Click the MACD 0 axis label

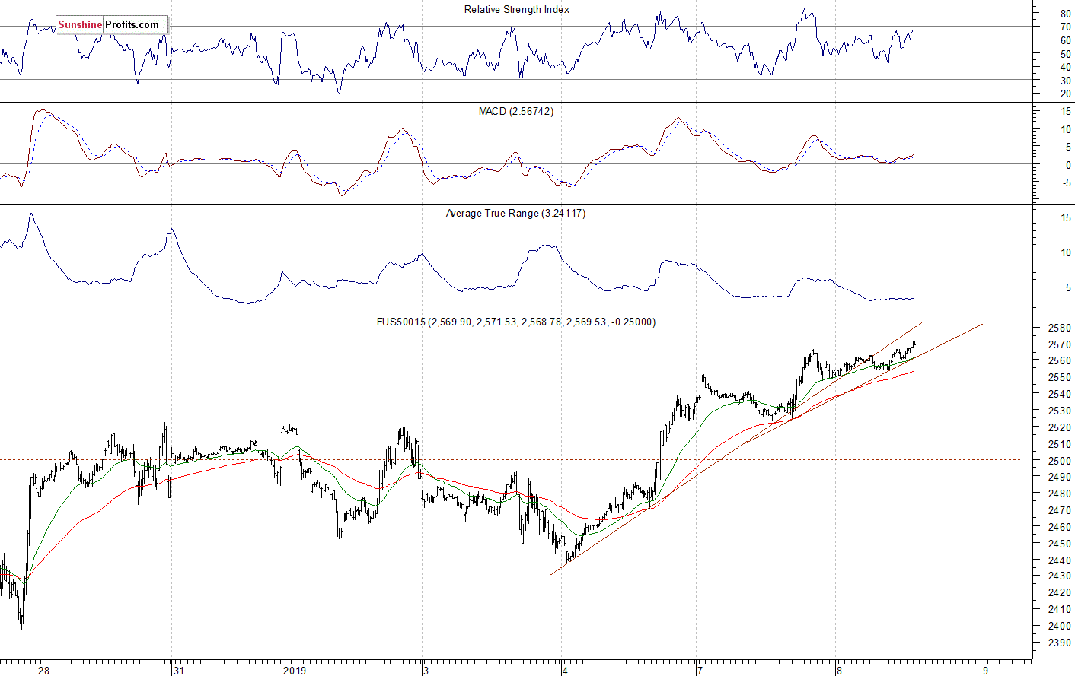tap(1068, 164)
